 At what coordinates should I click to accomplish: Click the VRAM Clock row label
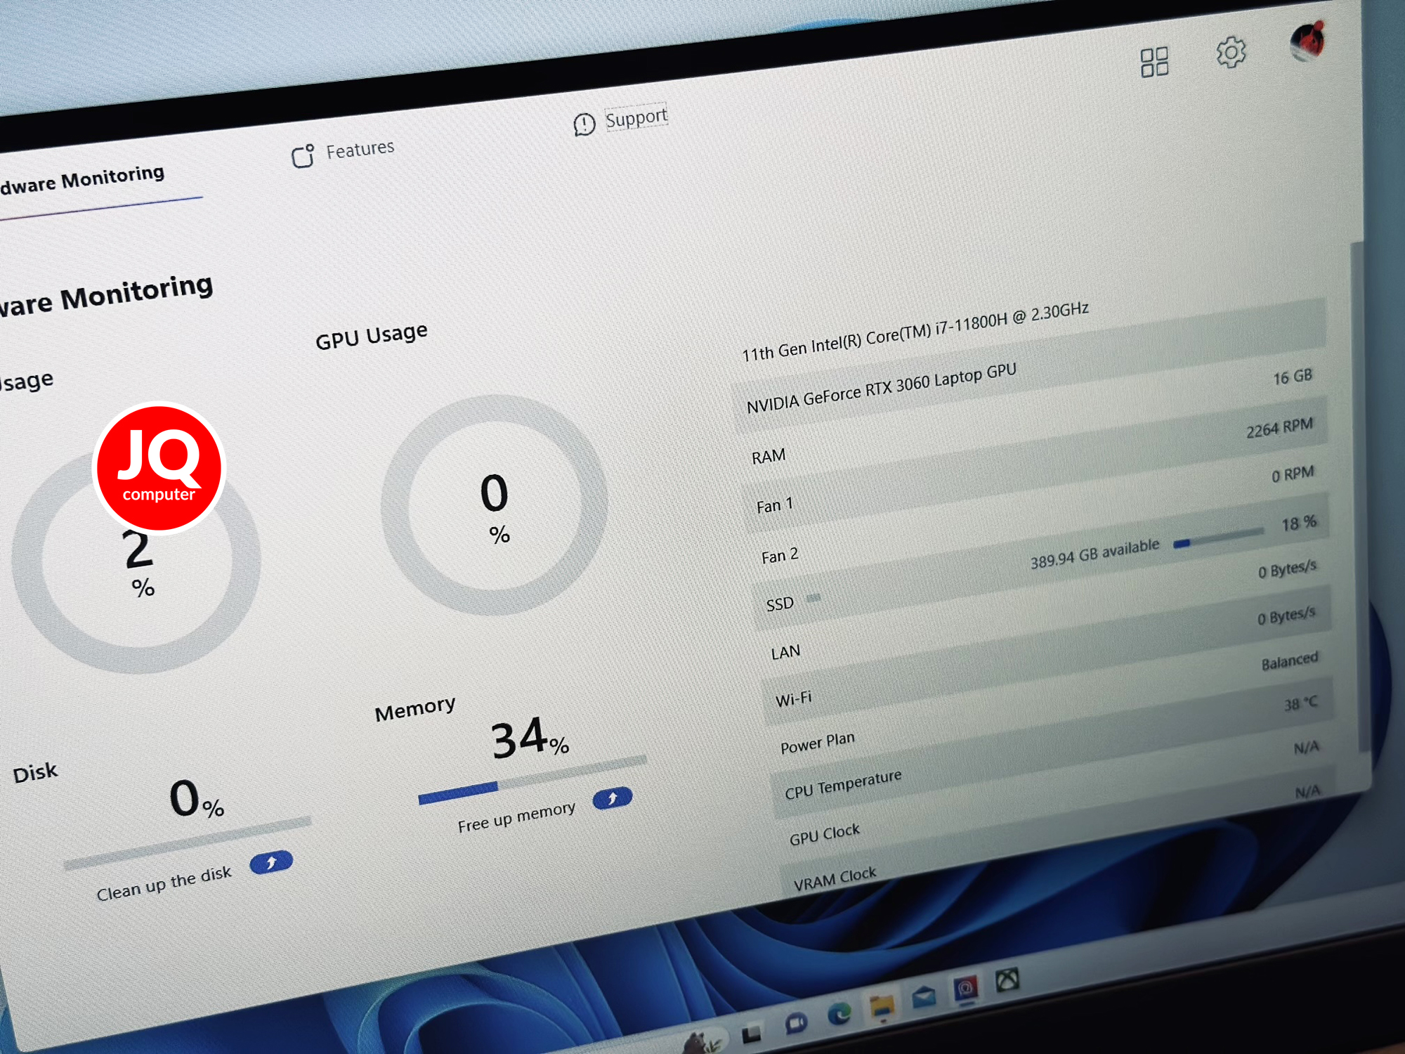click(x=835, y=879)
